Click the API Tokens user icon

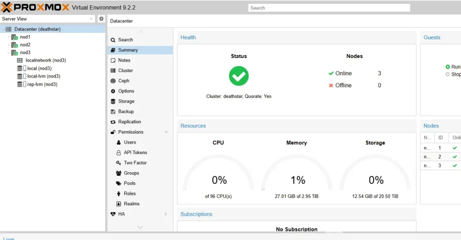pyautogui.click(x=118, y=153)
